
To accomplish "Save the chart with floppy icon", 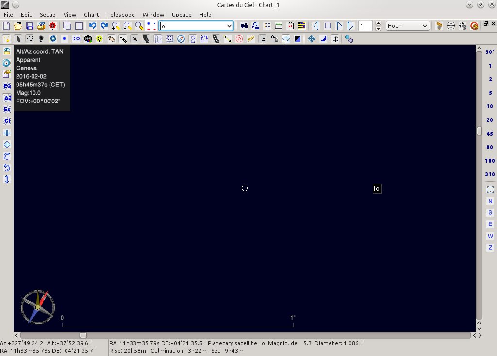I will (x=30, y=26).
